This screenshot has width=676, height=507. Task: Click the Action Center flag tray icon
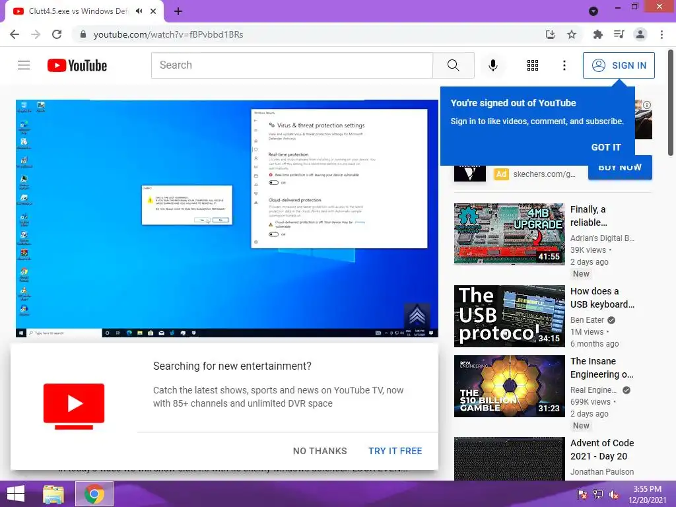pyautogui.click(x=582, y=494)
